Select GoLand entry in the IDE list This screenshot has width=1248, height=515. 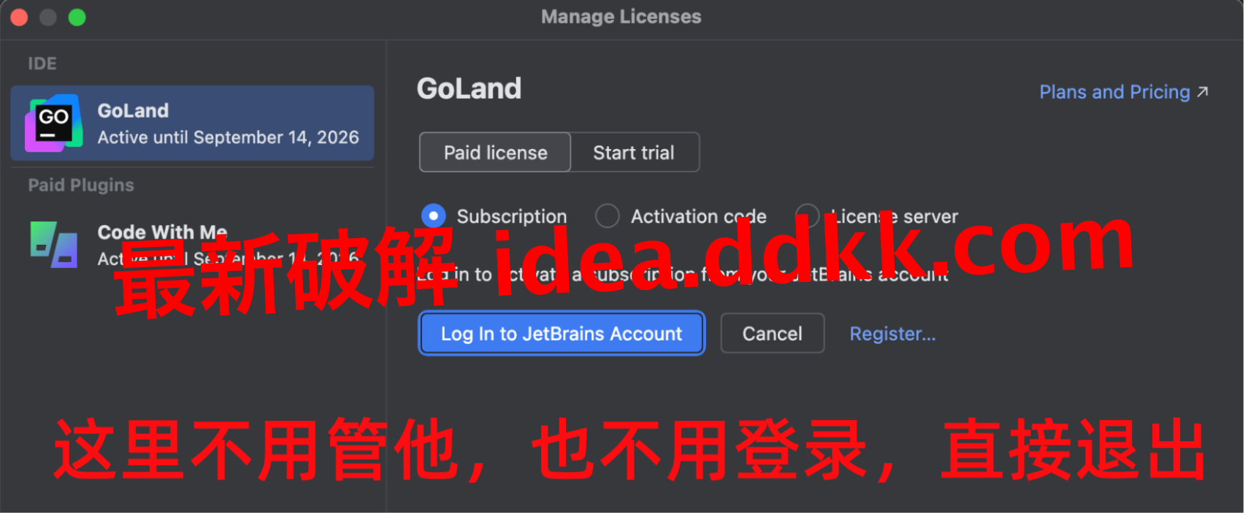coord(192,123)
